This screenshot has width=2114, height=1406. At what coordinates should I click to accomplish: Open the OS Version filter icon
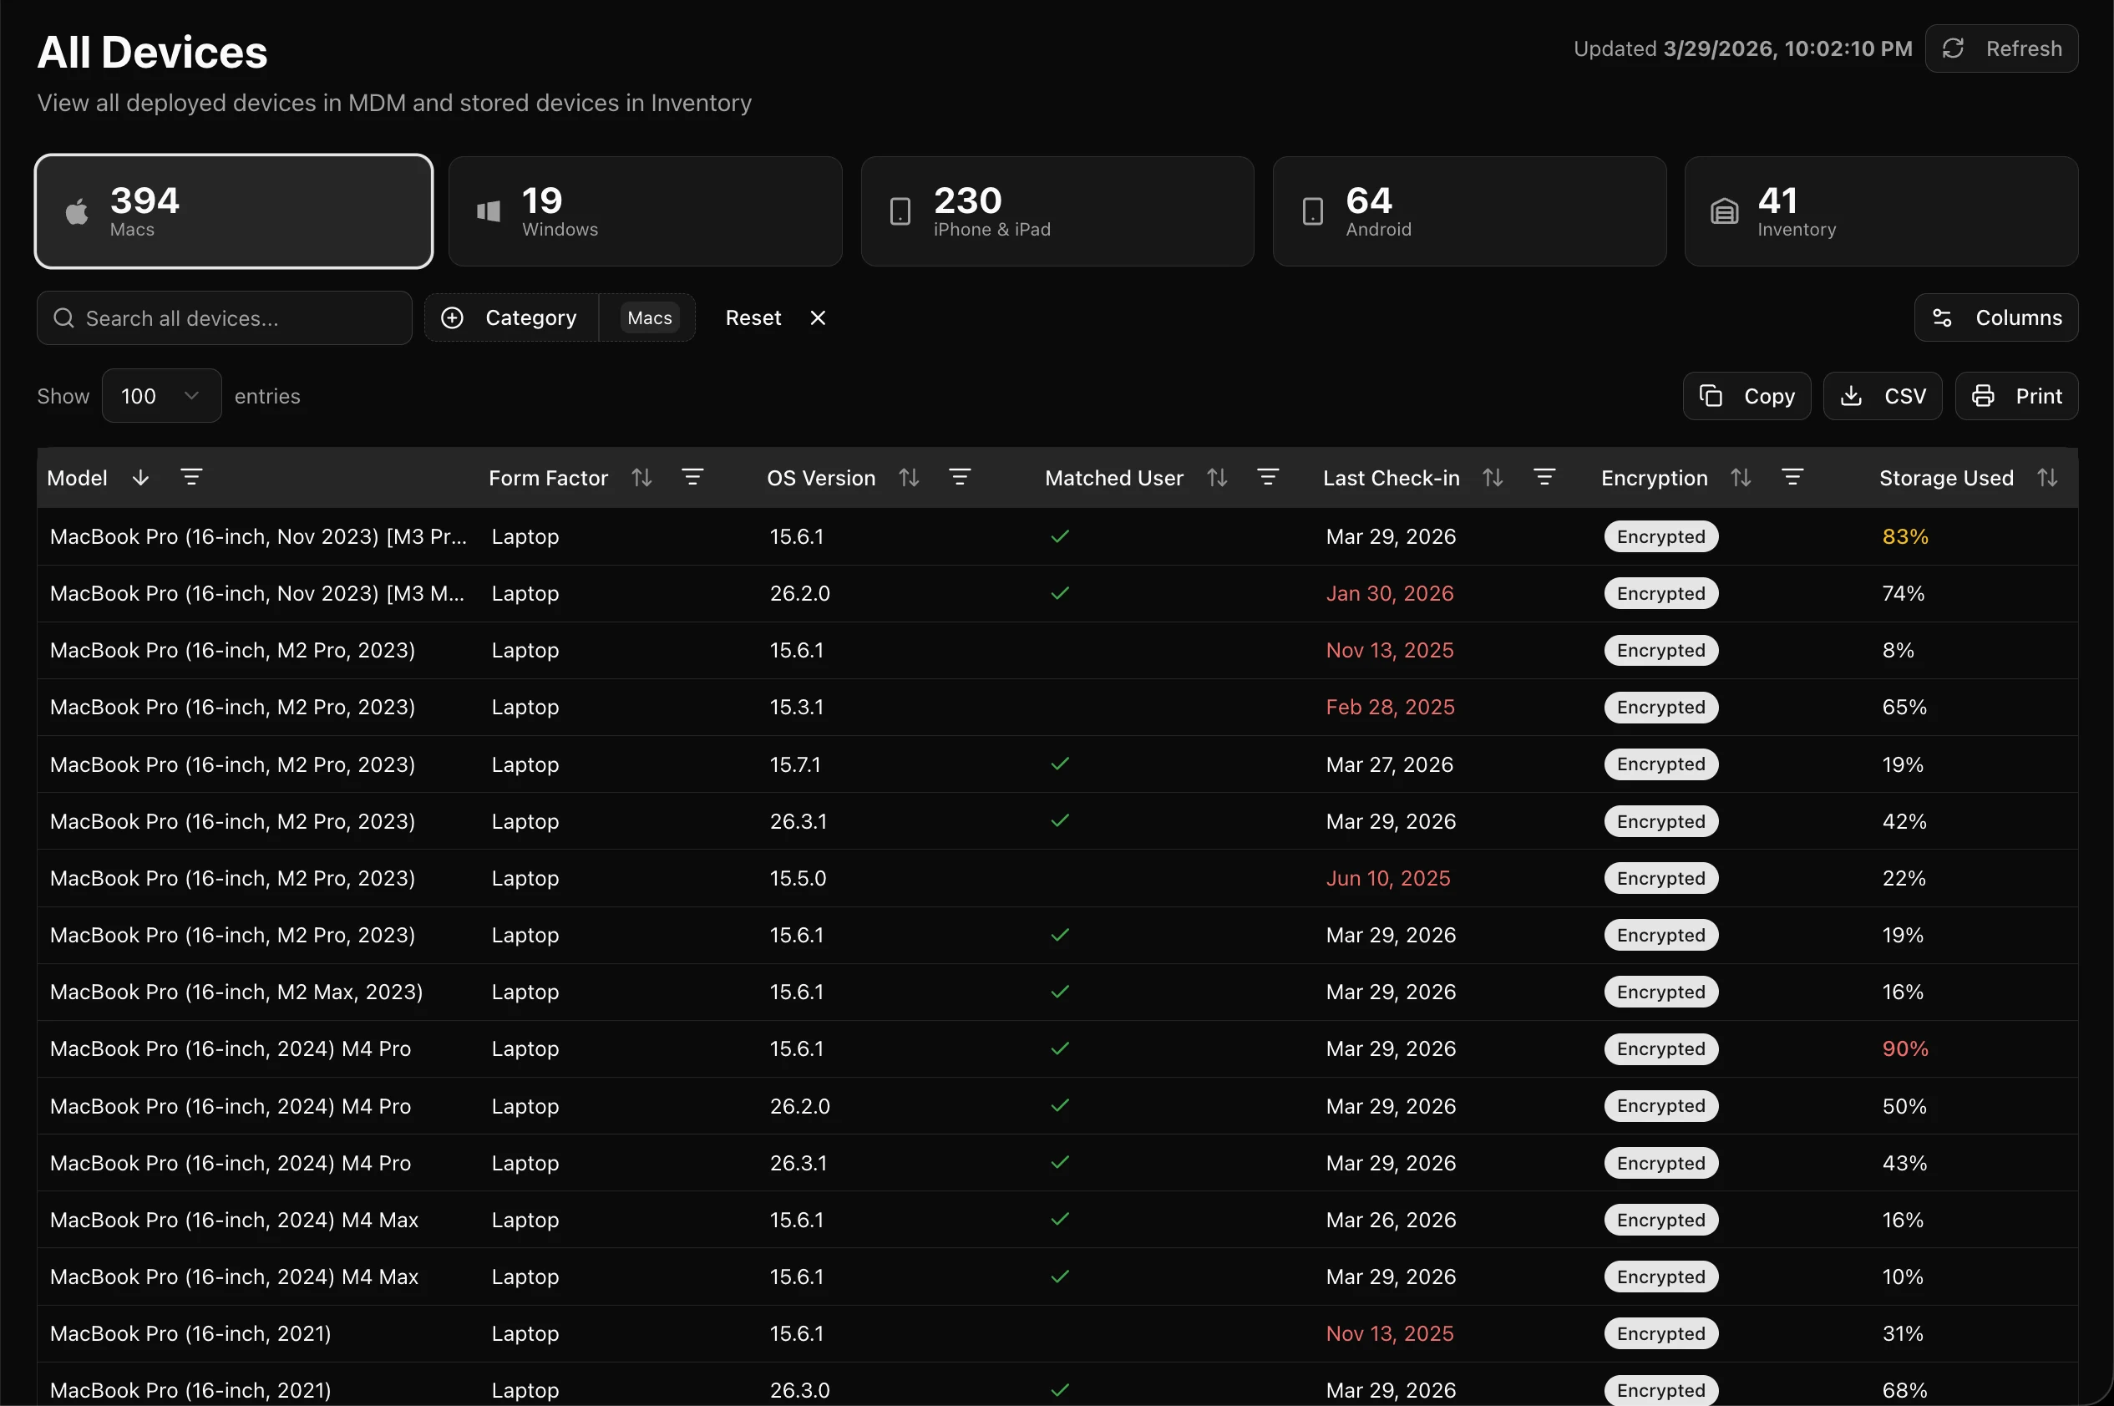961,477
